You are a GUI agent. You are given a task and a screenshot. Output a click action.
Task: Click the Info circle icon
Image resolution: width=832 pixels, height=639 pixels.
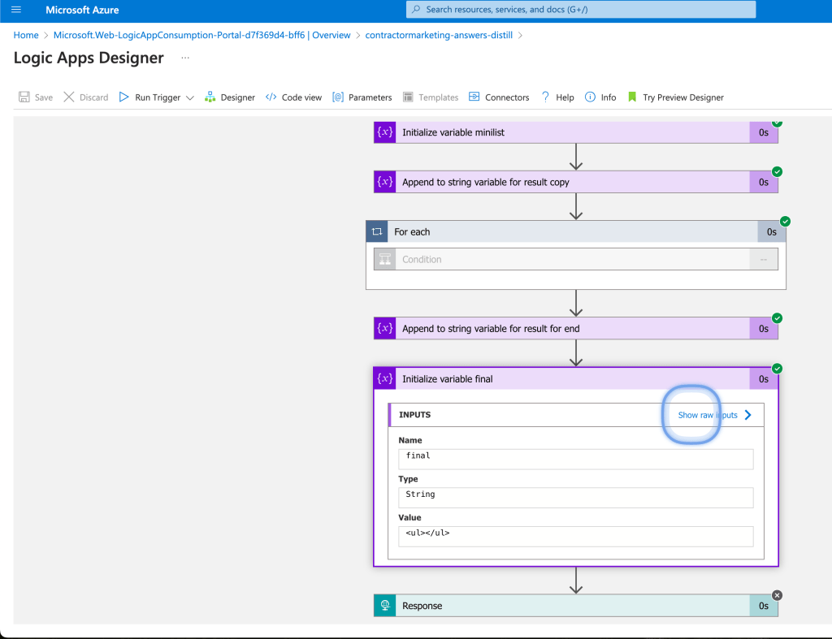pyautogui.click(x=590, y=97)
